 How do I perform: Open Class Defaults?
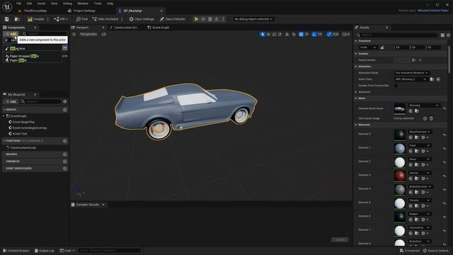coord(173,19)
